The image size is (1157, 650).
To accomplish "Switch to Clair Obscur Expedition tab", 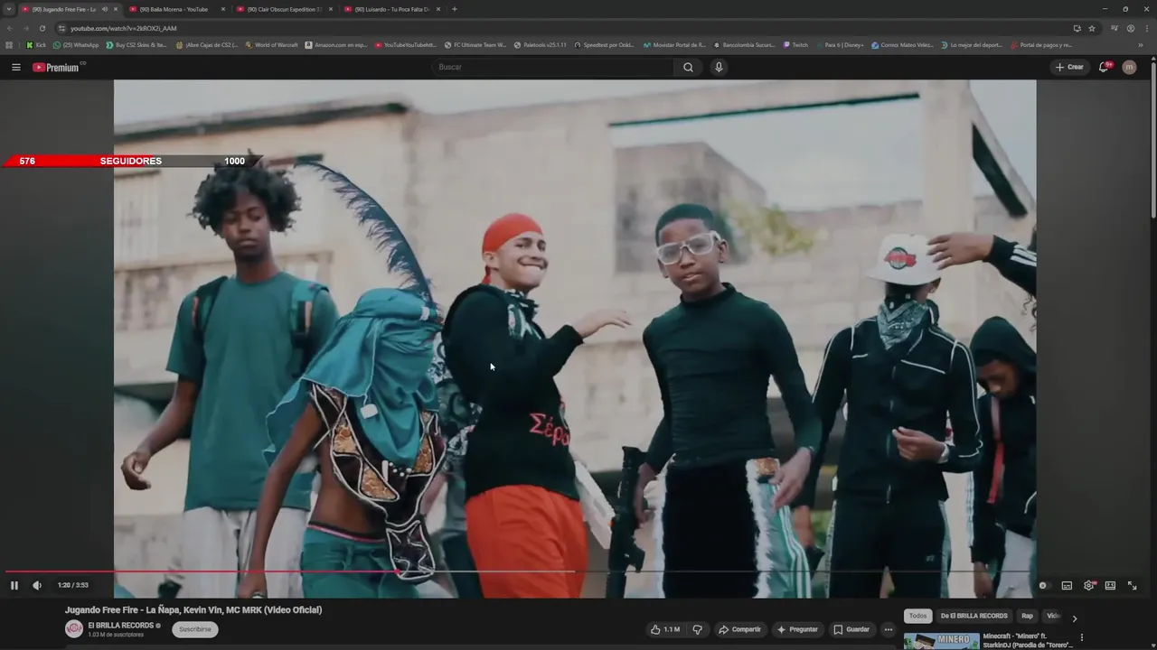I will 285,9.
